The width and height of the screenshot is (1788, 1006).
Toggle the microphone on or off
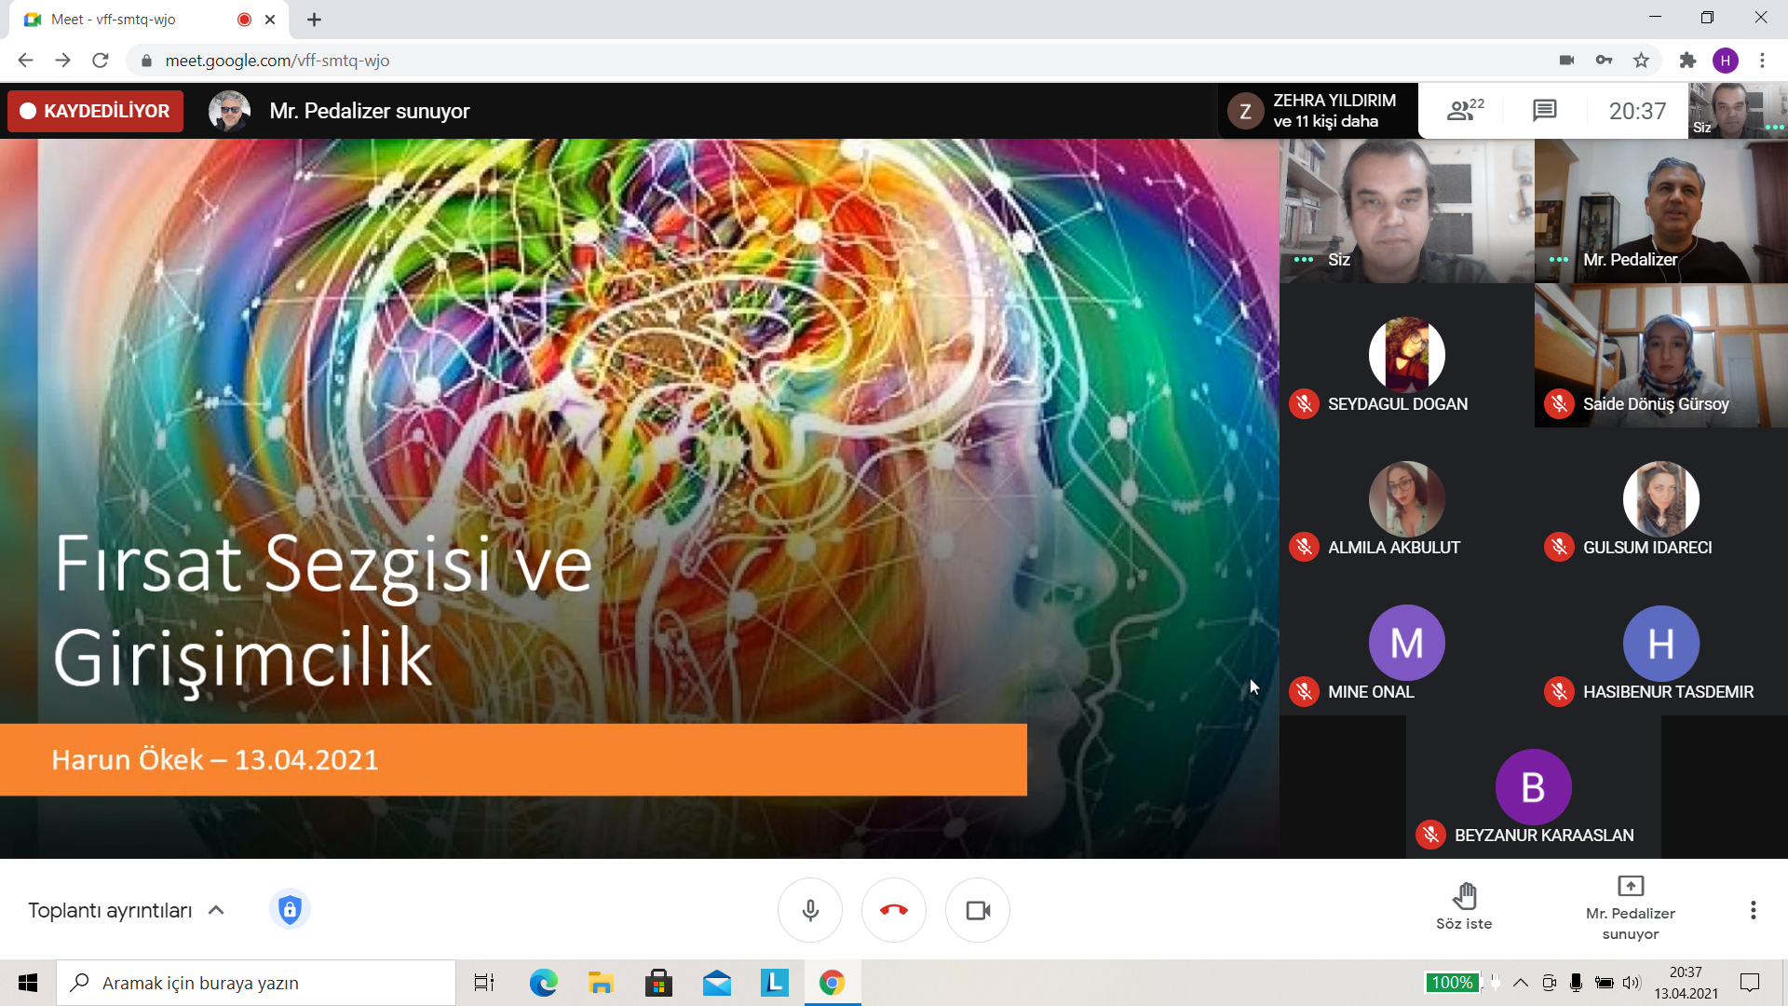point(810,910)
